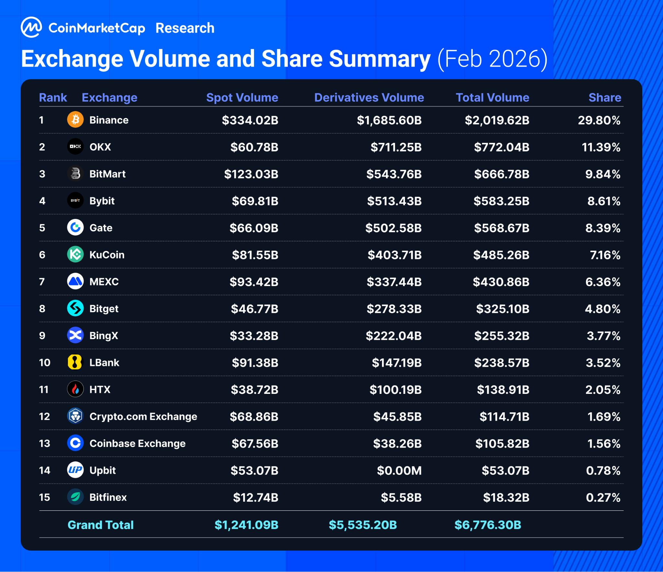
Task: Click the black OKX exchange icon
Action: click(75, 147)
